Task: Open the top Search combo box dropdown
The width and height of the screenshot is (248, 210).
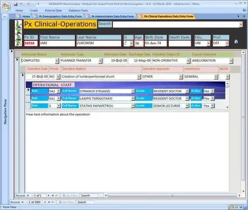Action: click(x=241, y=24)
